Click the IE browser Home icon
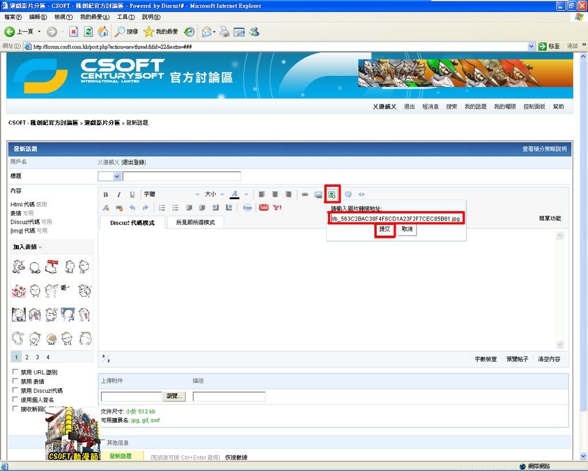The image size is (588, 471). tap(103, 32)
